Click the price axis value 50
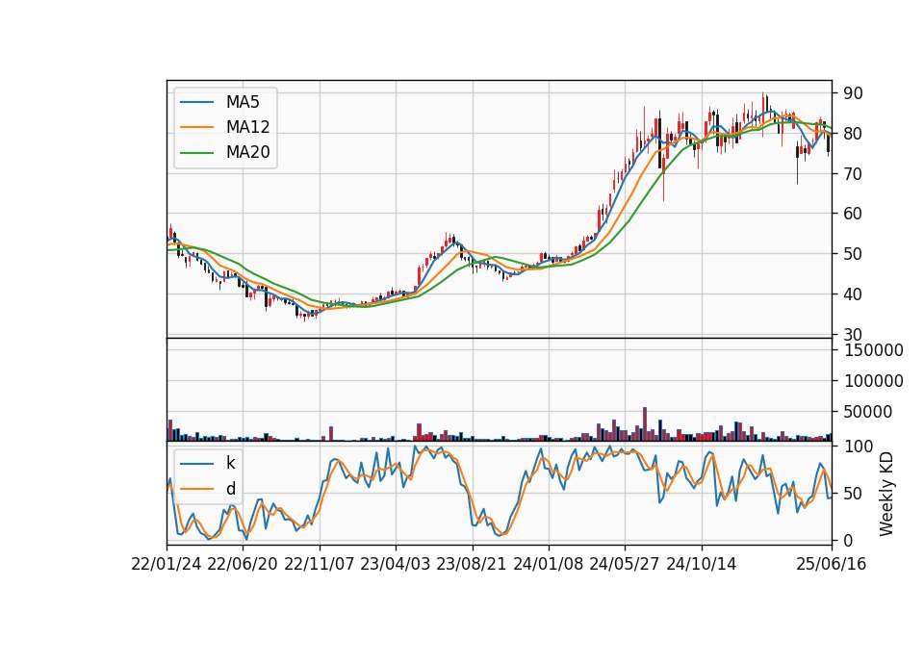 click(x=853, y=254)
